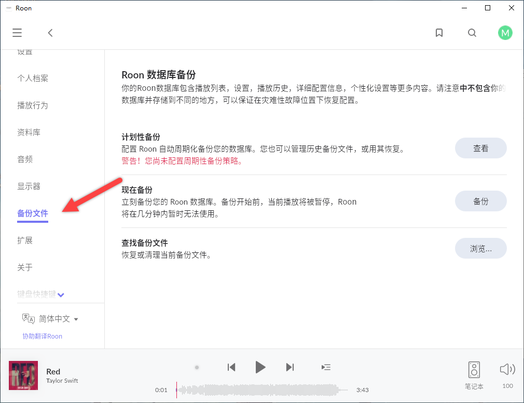524x403 pixels.
Task: Click the track title Red
Action: 53,371
